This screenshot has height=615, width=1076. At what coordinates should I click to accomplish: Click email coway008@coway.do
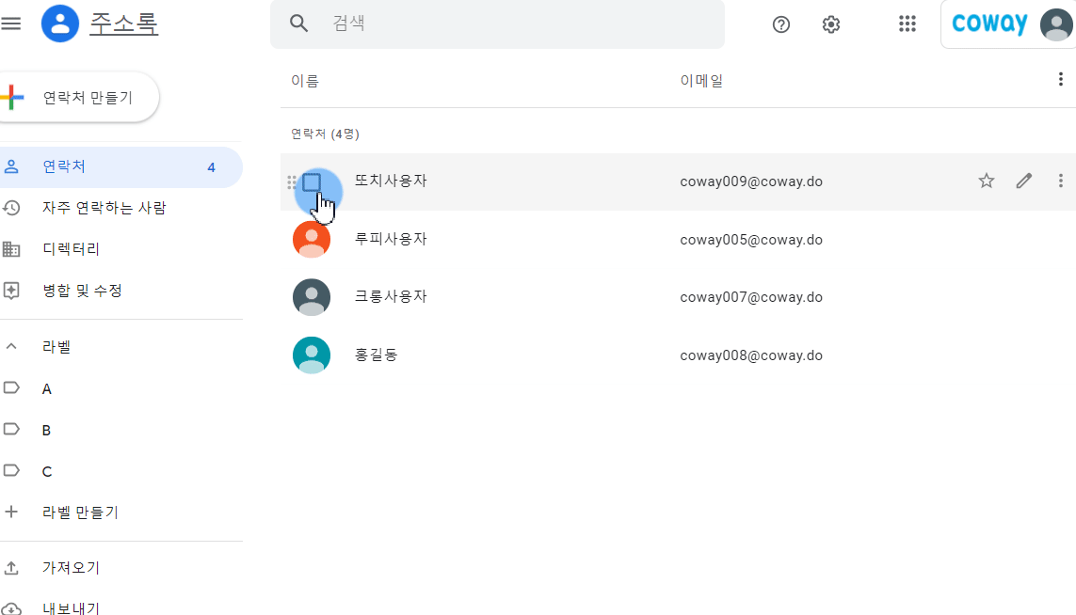click(750, 355)
